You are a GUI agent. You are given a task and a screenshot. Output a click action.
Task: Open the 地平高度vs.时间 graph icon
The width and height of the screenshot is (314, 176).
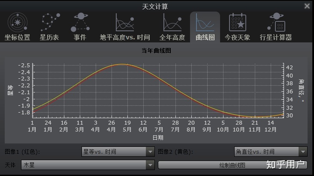(x=125, y=22)
